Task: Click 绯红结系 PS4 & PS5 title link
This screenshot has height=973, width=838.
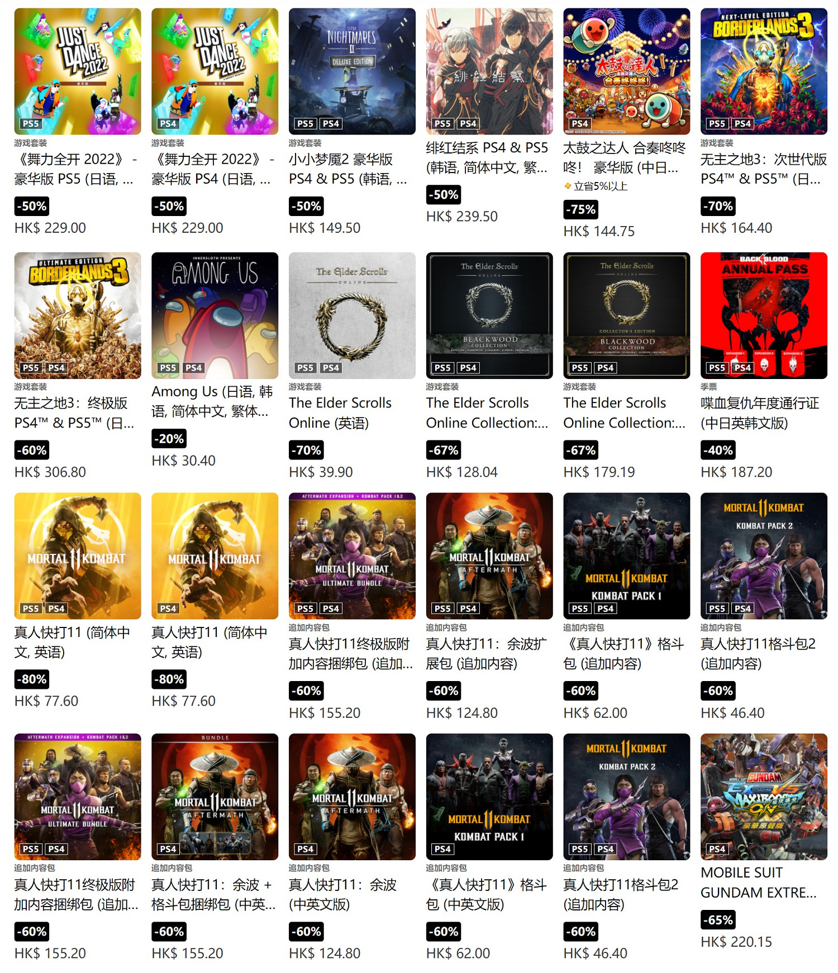Action: [x=487, y=157]
